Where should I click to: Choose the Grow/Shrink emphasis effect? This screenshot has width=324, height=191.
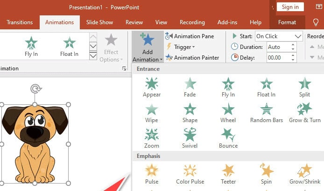click(305, 174)
